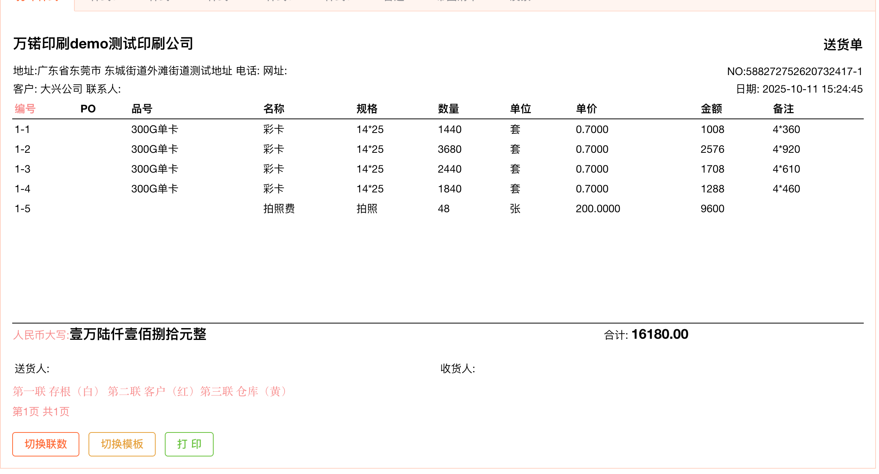
Task: Click the 切换模板 button
Action: point(122,444)
